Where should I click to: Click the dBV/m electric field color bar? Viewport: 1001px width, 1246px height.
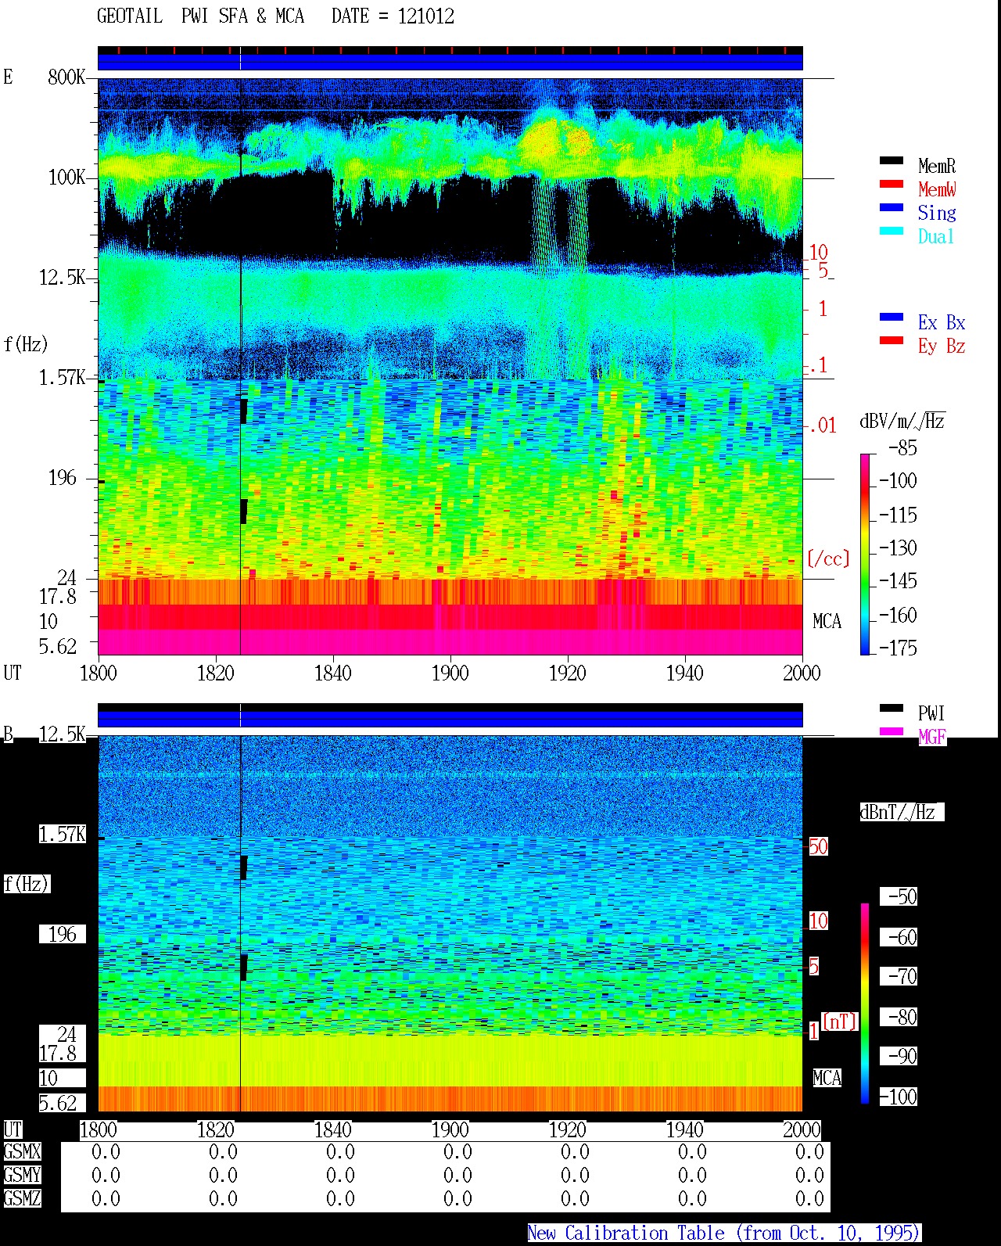point(865,554)
